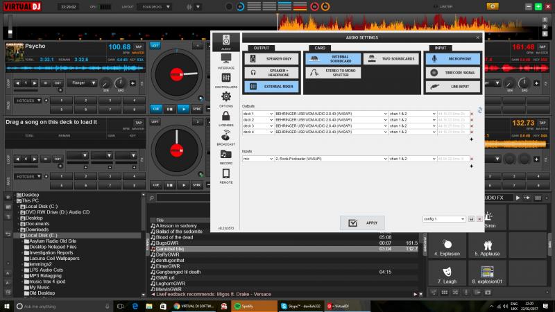This screenshot has width=555, height=312.
Task: Open the config 1 dropdown
Action: pyautogui.click(x=443, y=219)
